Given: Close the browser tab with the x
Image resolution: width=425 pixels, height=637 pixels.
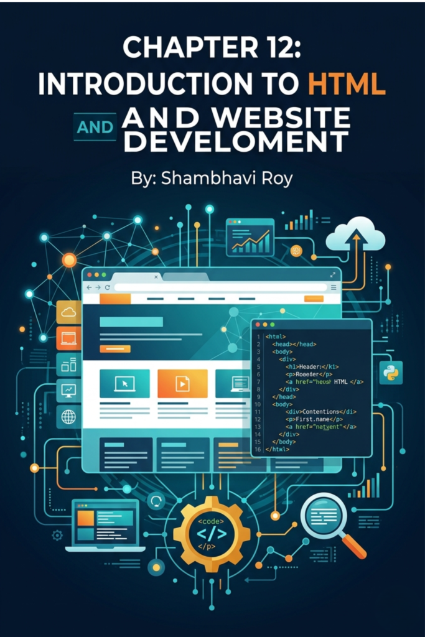Looking at the screenshot, I should click(156, 277).
